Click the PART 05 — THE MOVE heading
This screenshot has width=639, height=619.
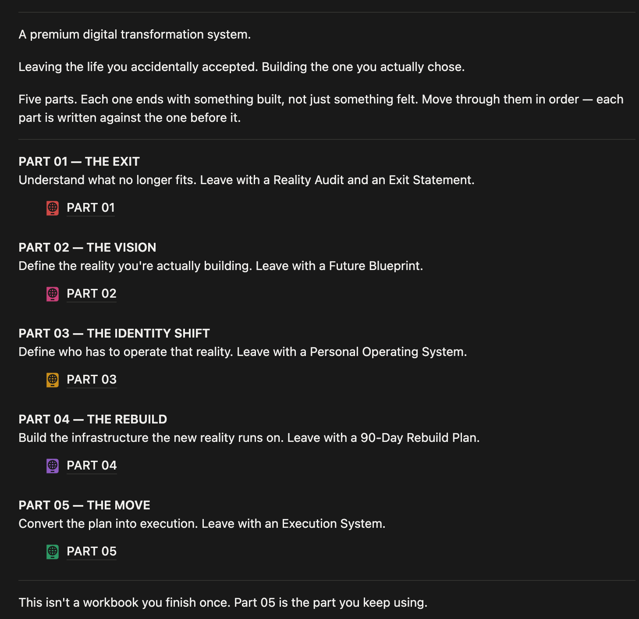[x=84, y=505]
